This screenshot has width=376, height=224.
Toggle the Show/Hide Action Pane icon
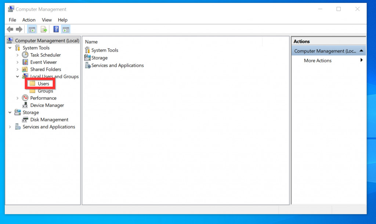[x=66, y=29]
